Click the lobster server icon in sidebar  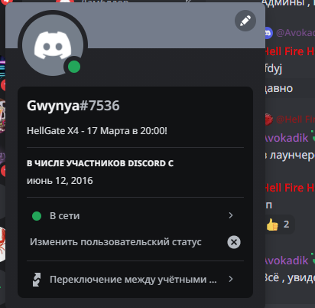pyautogui.click(x=2, y=244)
